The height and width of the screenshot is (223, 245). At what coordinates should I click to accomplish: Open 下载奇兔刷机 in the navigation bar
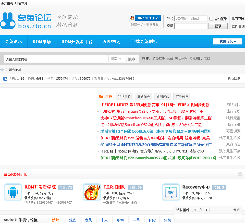144,41
